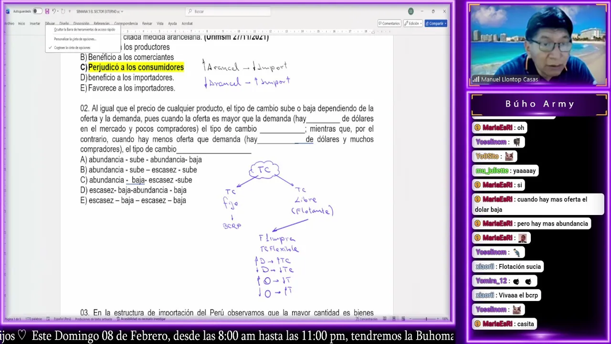Open the Correspondencia tab

click(126, 23)
